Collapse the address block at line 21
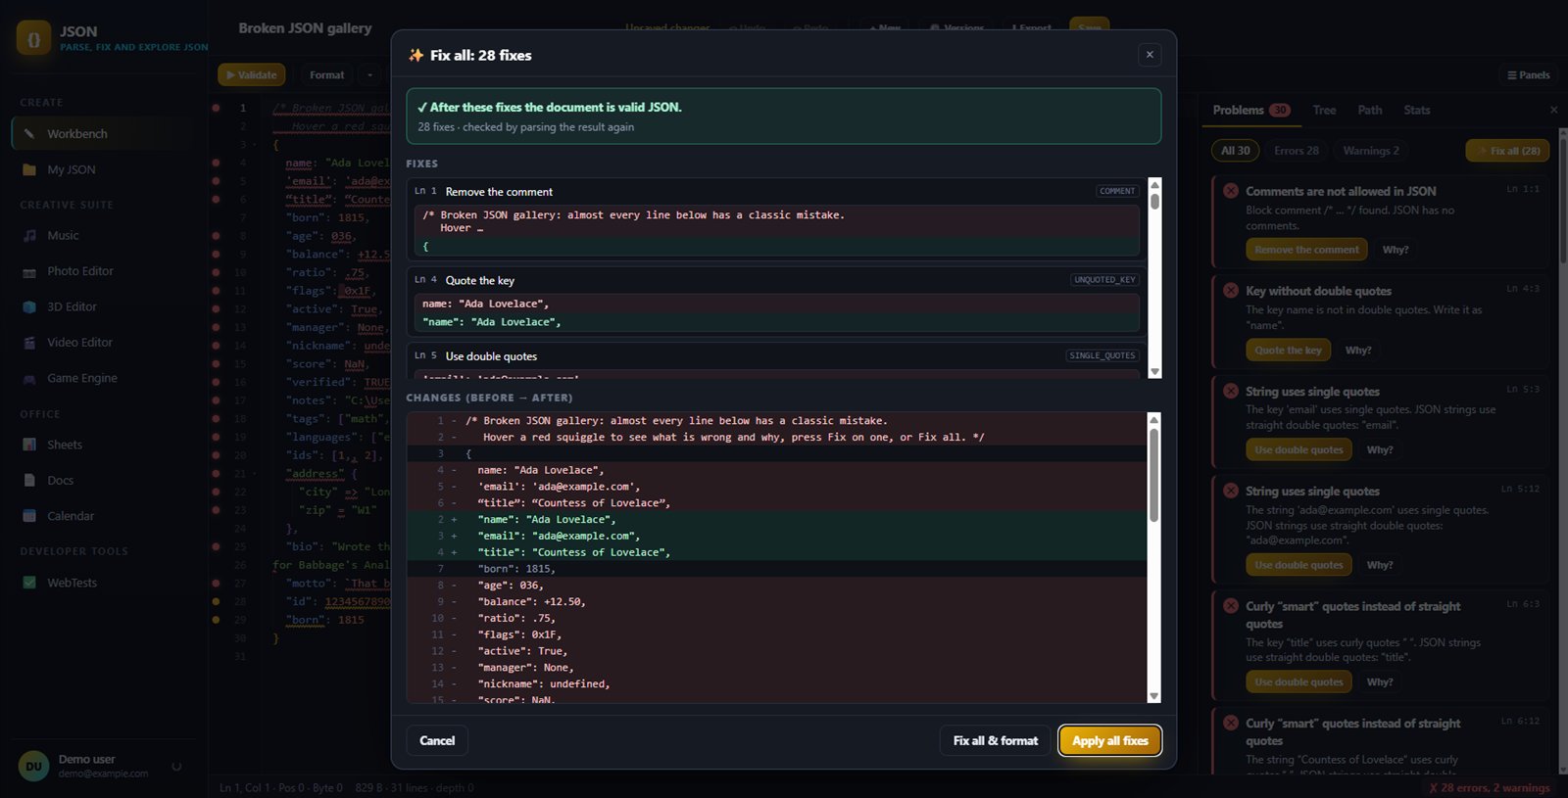This screenshot has width=1568, height=798. 257,474
